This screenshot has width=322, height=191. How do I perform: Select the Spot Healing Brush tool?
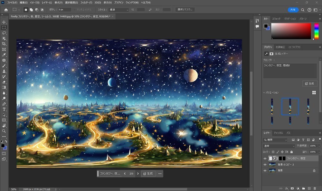[x=4, y=60]
